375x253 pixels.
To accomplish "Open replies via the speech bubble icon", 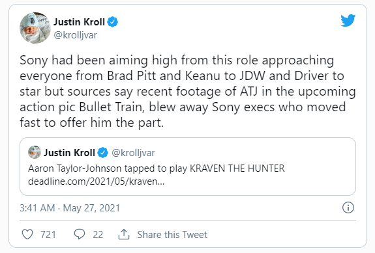I will (80, 234).
